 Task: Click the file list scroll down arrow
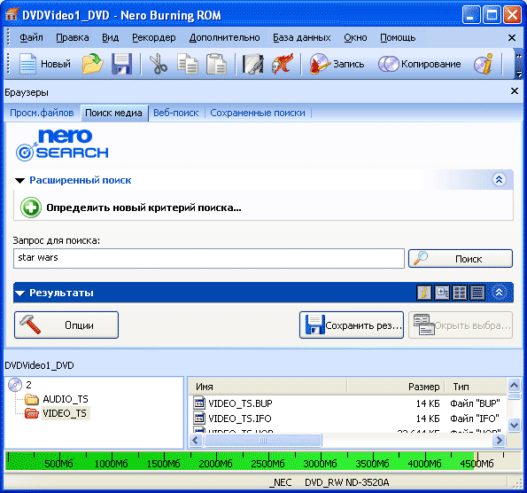click(x=514, y=425)
